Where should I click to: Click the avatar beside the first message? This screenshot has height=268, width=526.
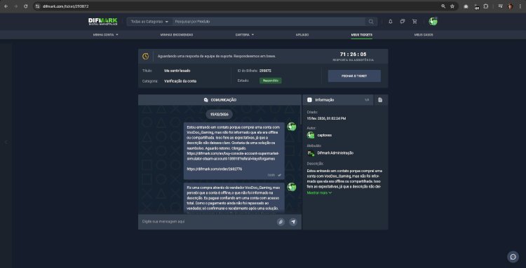point(292,127)
